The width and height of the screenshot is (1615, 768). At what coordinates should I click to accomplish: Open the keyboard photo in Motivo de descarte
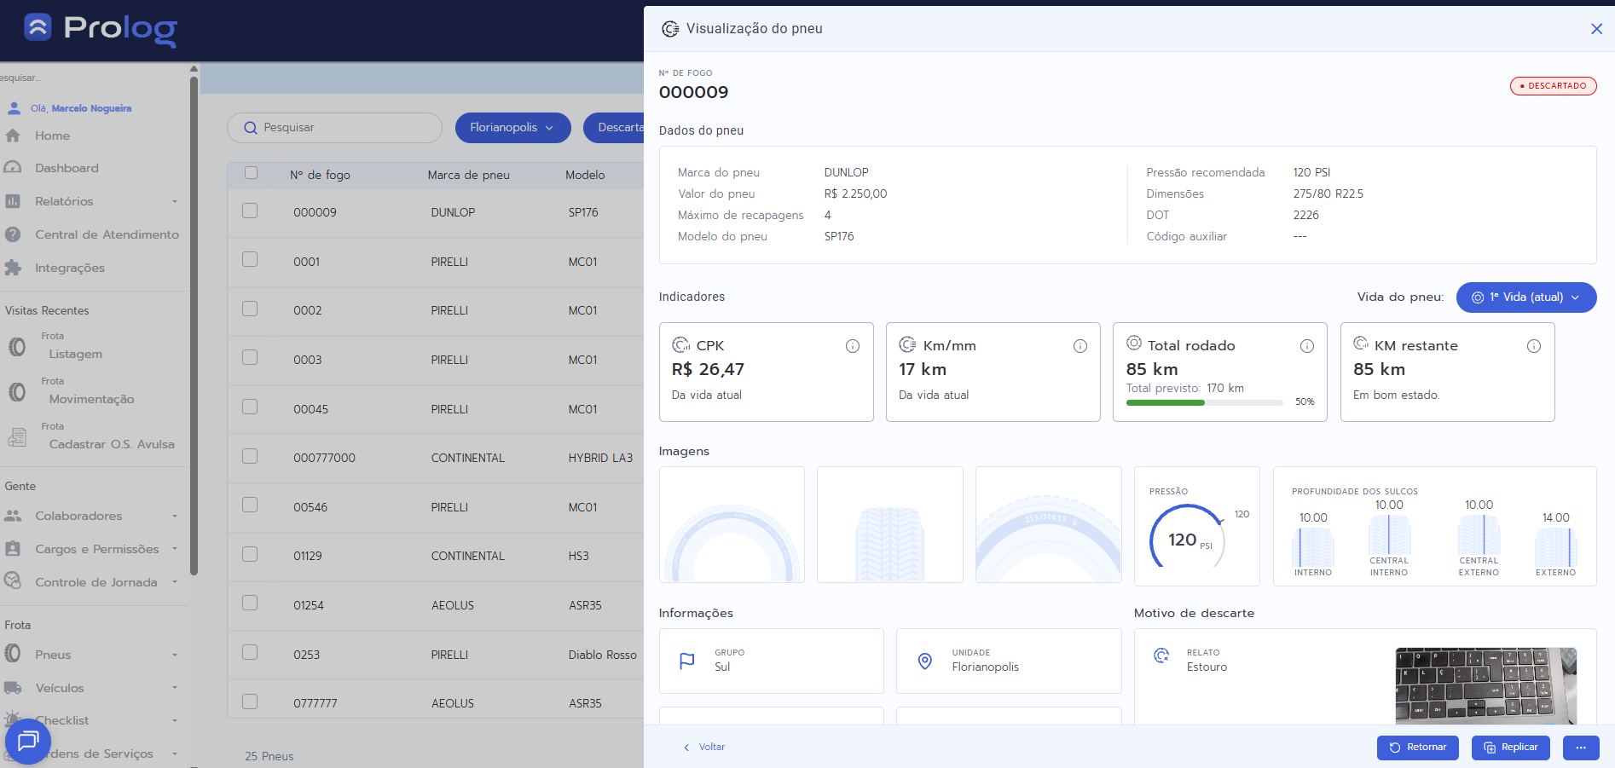[1485, 685]
